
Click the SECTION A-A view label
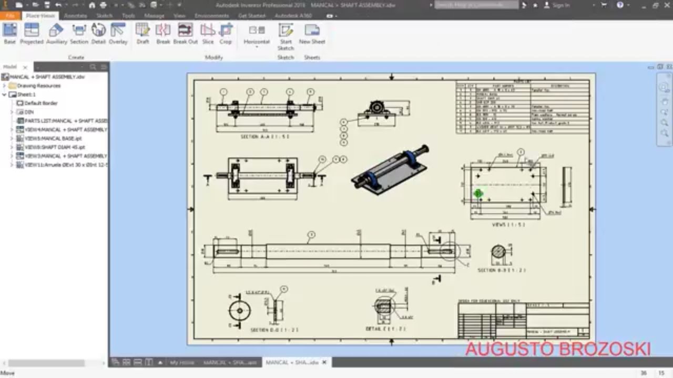pos(265,136)
